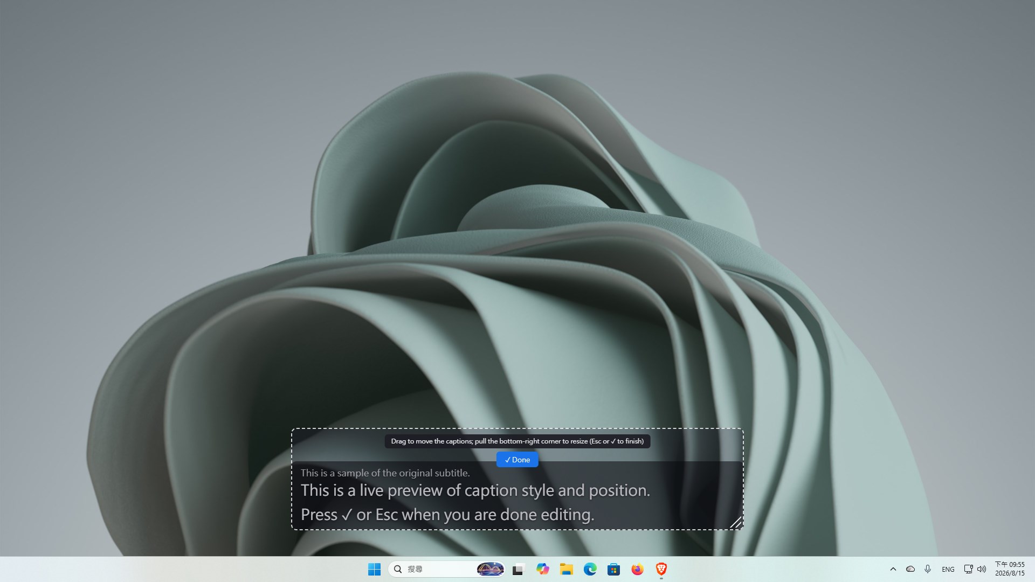Open Task View from taskbar
This screenshot has height=582, width=1035.
coord(519,569)
